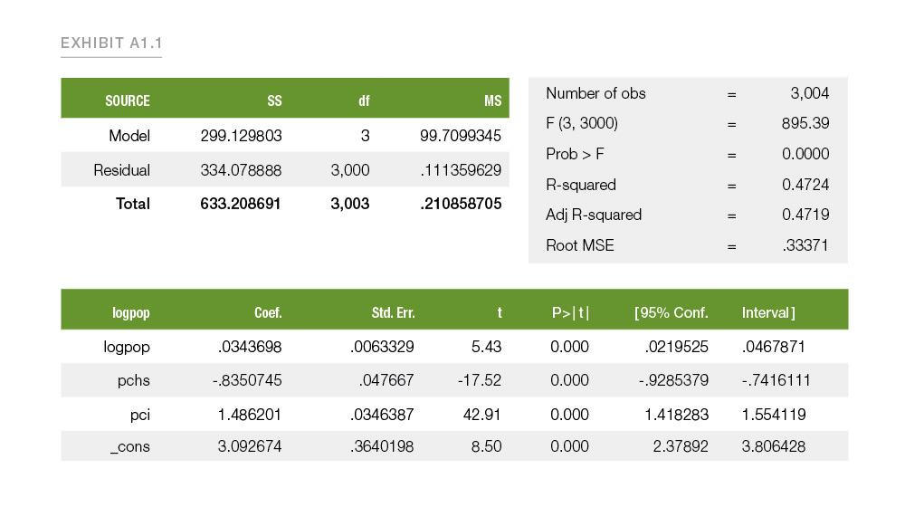Select the SOURCE column header
The height and width of the screenshot is (507, 905).
click(128, 100)
